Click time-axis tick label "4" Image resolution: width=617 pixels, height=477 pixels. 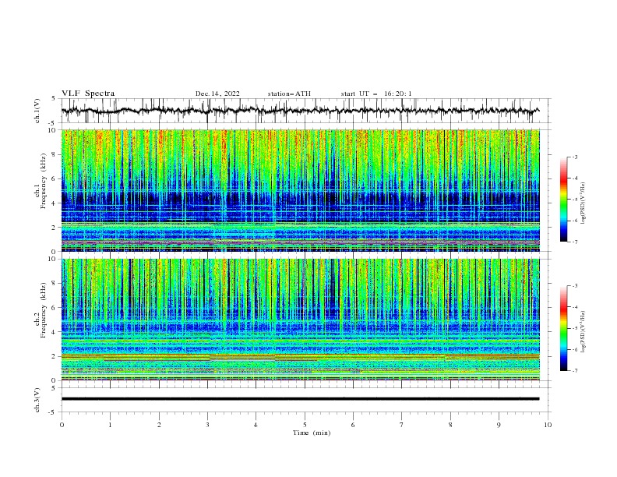pos(256,425)
